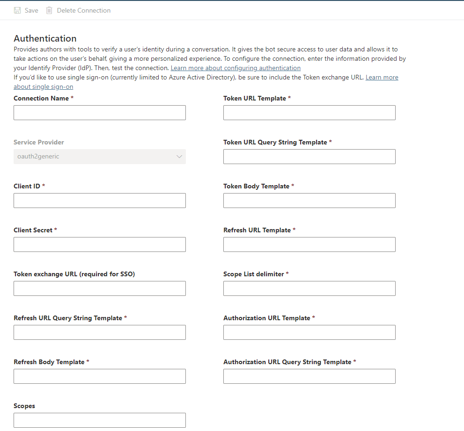Screen dimensions: 464x431
Task: Focus the Refresh URL Query String Template field
Action: 100,332
